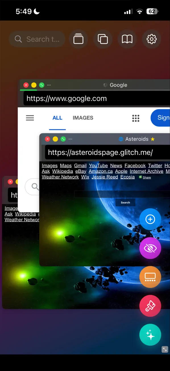Switch to the IMAGES tab on Google
The width and height of the screenshot is (170, 371).
(83, 118)
